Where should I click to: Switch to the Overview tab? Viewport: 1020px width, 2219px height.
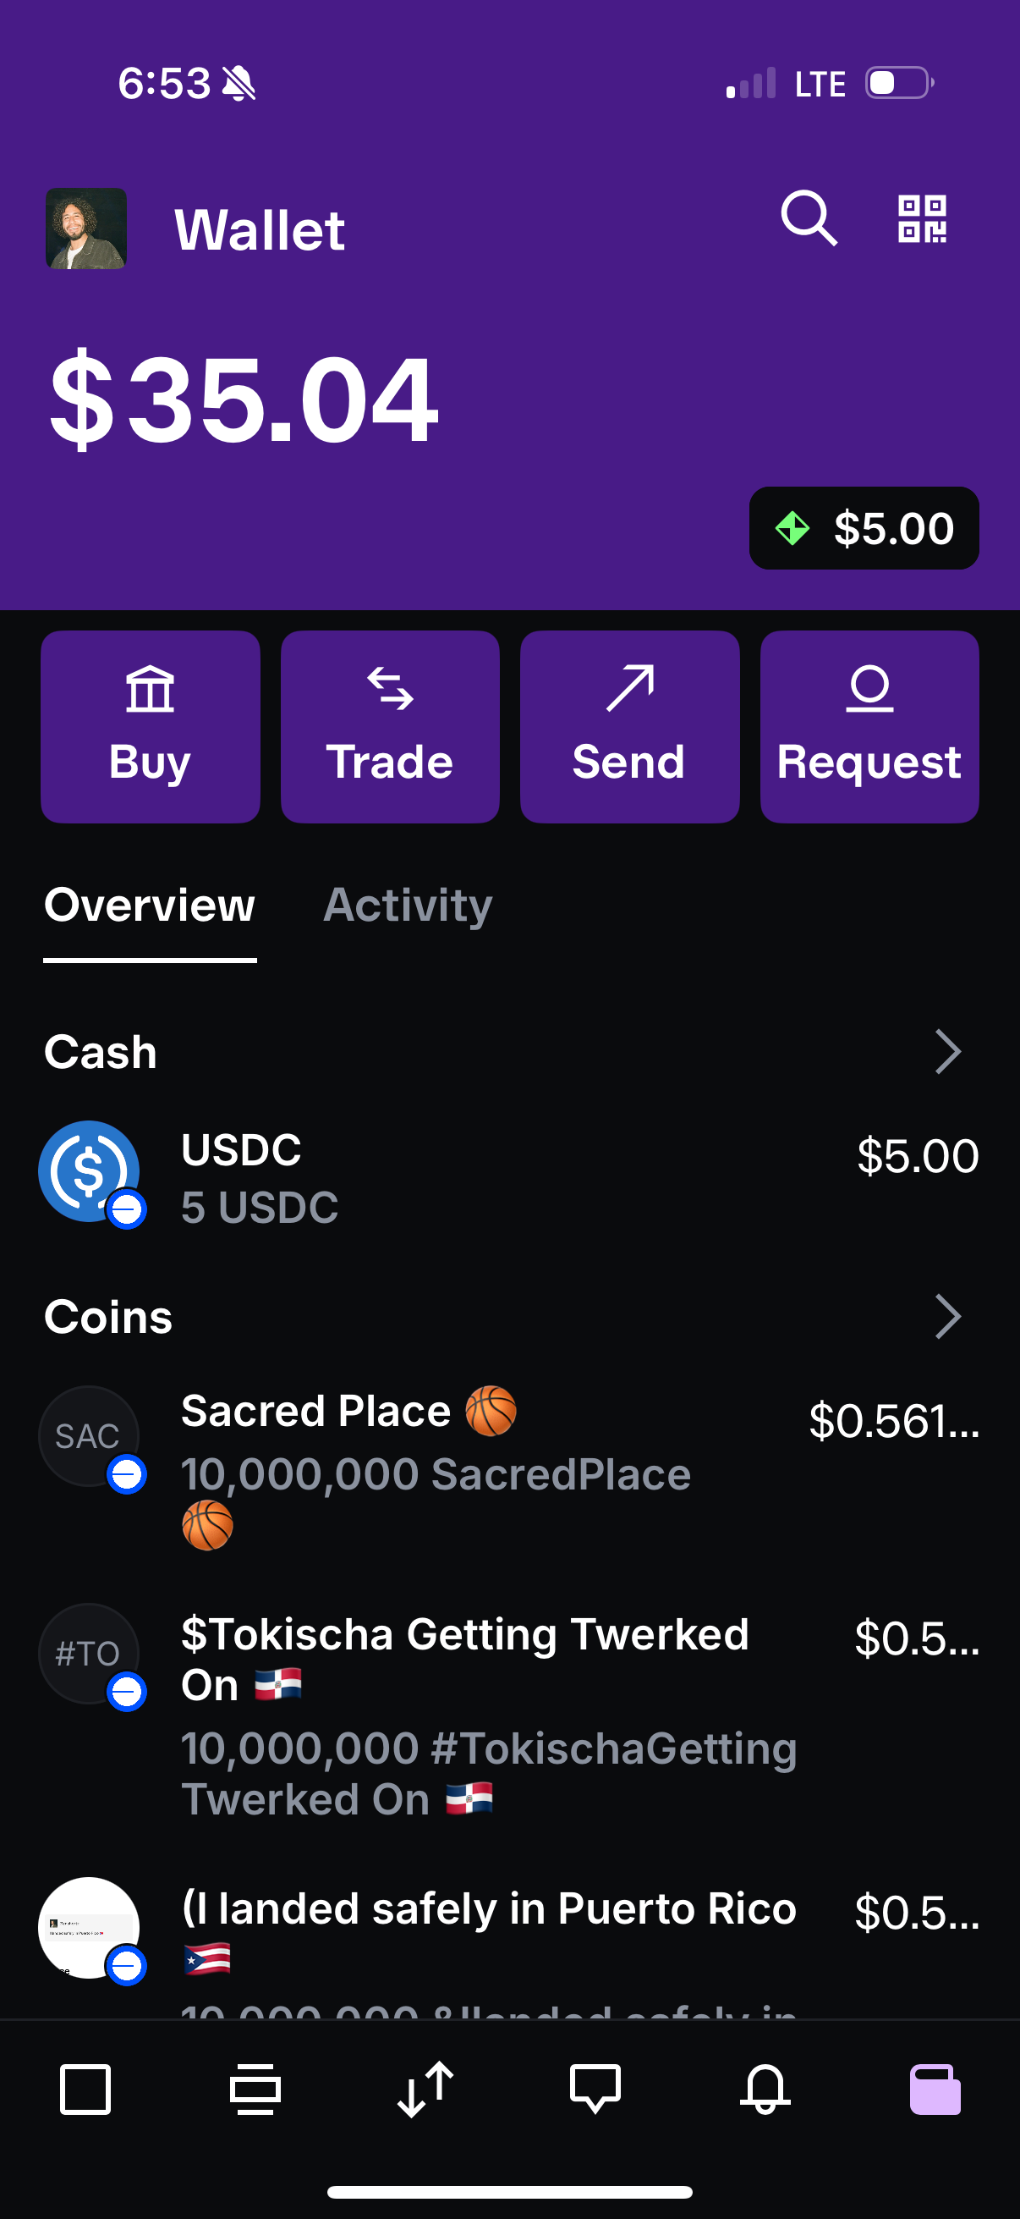(150, 906)
